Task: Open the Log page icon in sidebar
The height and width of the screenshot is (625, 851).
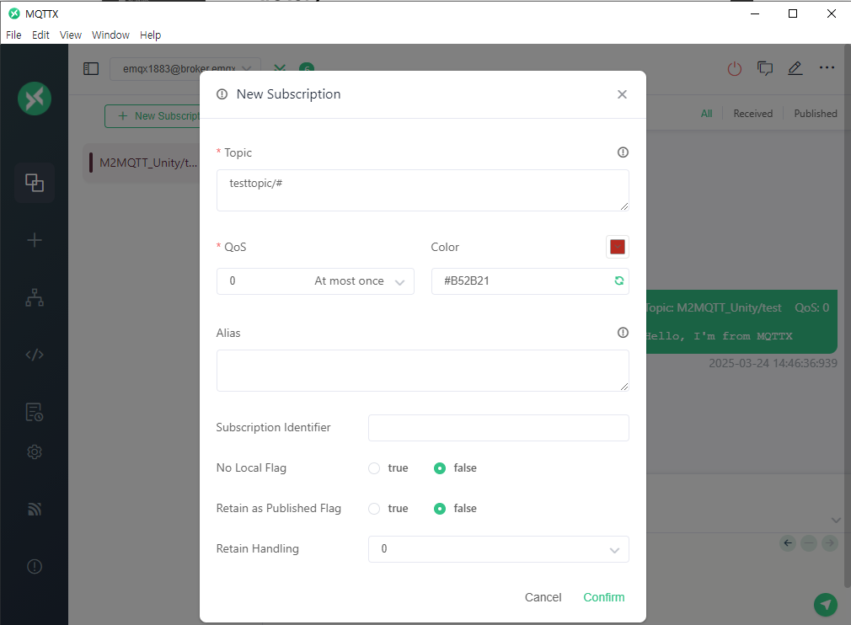Action: (x=35, y=413)
